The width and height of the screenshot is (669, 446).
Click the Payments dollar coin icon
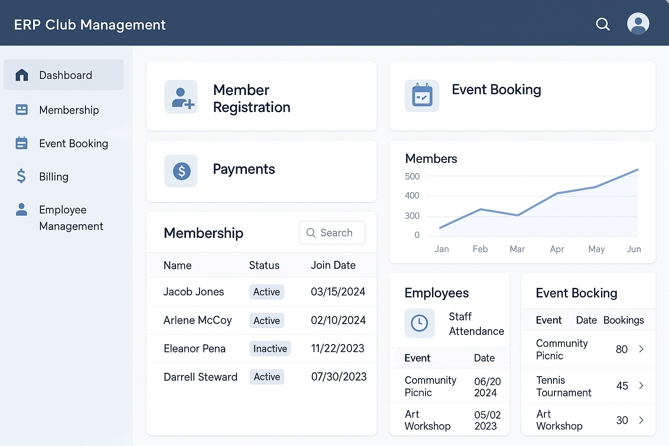pos(181,171)
